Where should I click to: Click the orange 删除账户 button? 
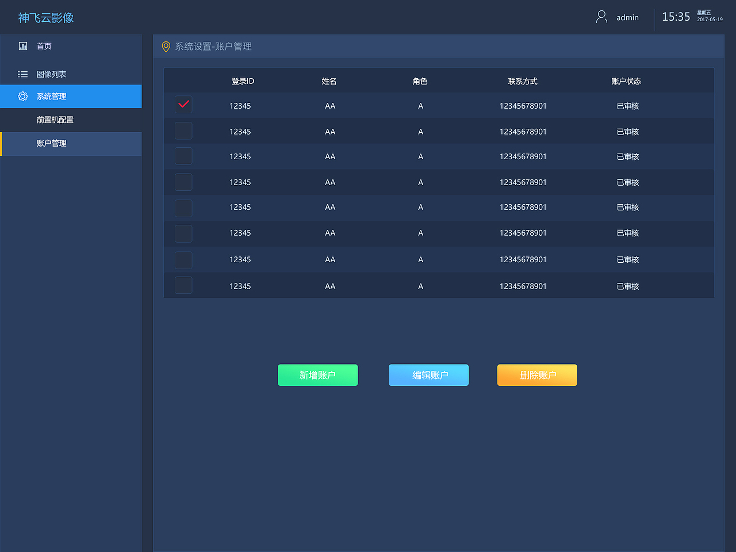point(537,375)
